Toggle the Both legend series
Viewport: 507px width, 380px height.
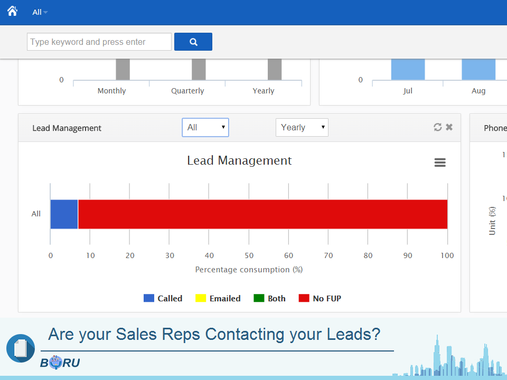[270, 298]
